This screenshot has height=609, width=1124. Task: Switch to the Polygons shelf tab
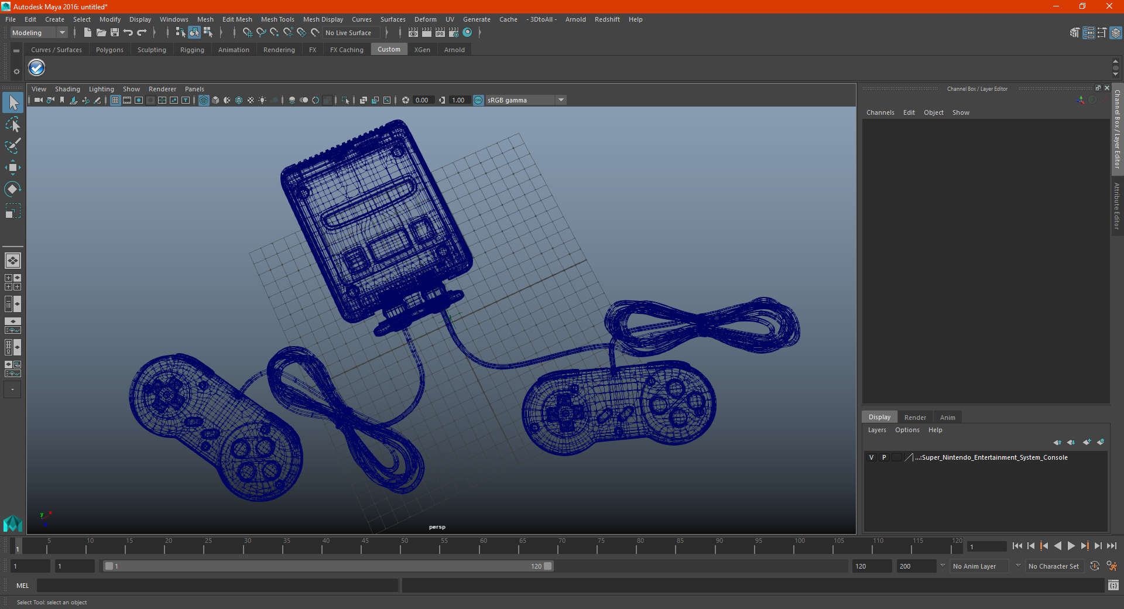109,50
